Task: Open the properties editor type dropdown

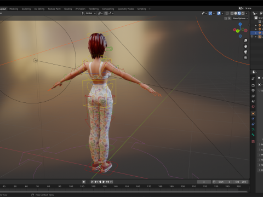Action: pos(254,72)
